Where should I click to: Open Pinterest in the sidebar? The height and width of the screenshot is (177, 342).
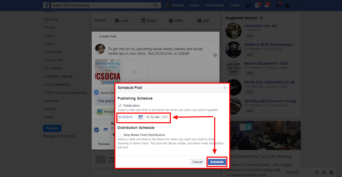[51, 101]
